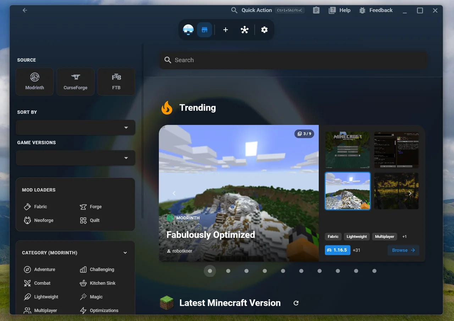Screen dimensions: 454x321
Task: View the dark settings screen thumbnail
Action: click(x=397, y=150)
